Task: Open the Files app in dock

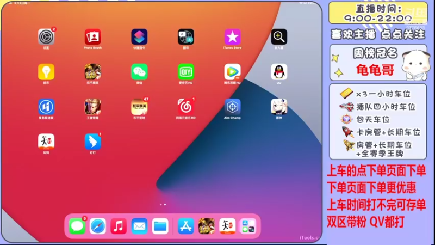Action: [160, 226]
